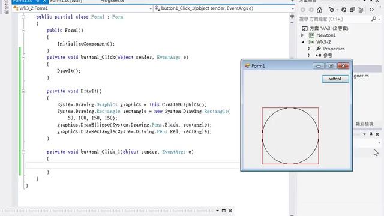Click button1 in the Form1 window

pyautogui.click(x=335, y=79)
